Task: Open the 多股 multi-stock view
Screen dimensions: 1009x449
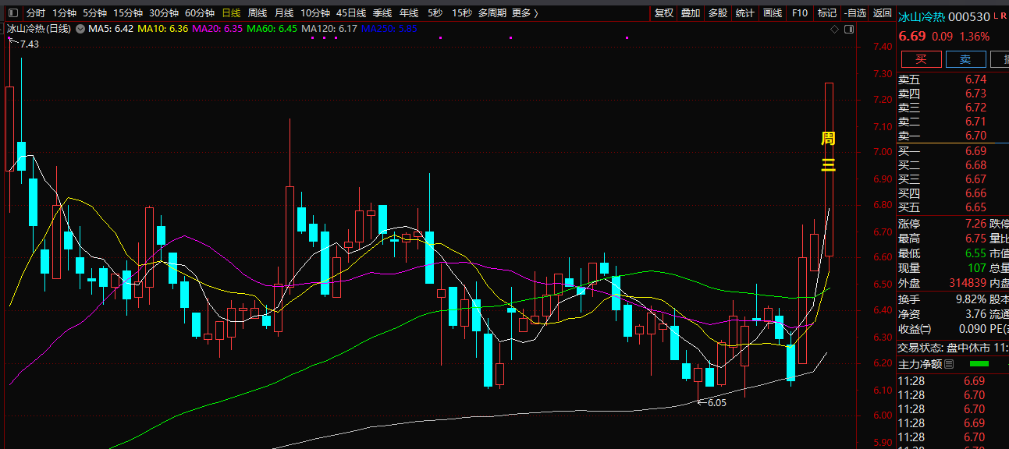Action: [x=718, y=12]
